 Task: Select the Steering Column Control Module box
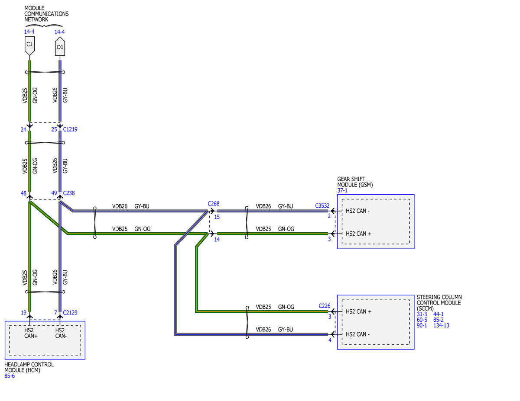[x=376, y=322]
